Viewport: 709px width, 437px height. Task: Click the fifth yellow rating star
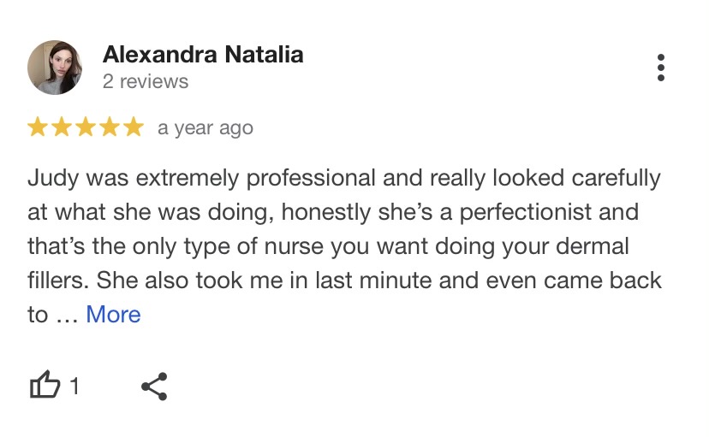tap(134, 127)
